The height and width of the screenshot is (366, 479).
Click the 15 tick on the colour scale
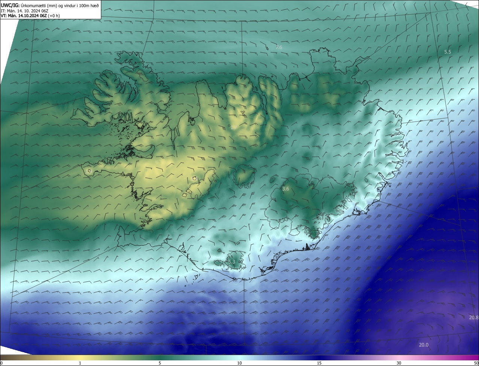[x=319, y=363]
